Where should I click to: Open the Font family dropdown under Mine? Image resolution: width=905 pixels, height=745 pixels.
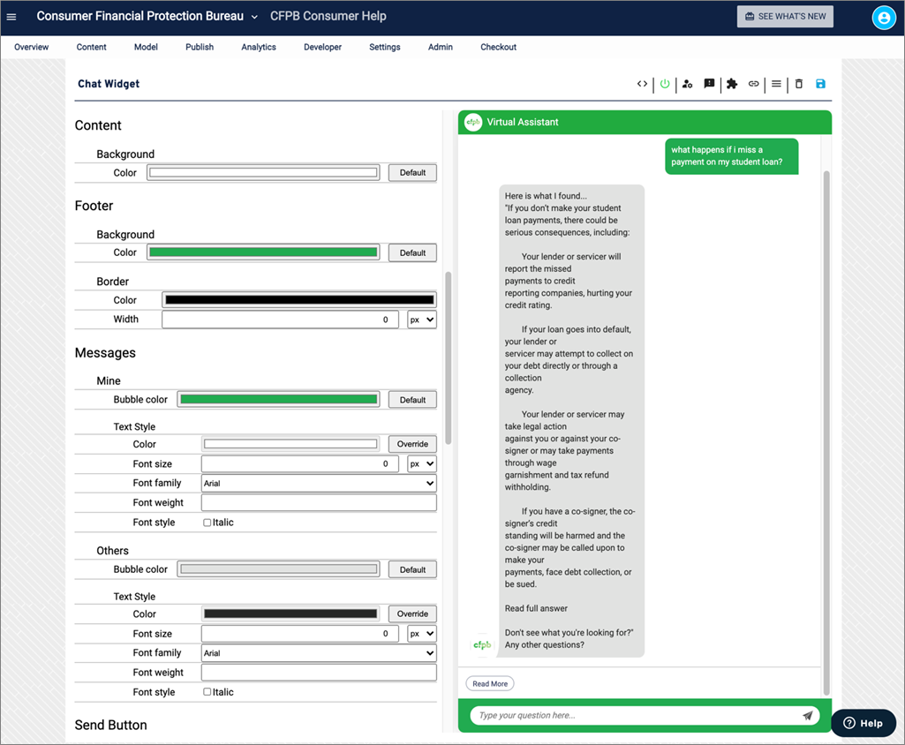pyautogui.click(x=319, y=483)
